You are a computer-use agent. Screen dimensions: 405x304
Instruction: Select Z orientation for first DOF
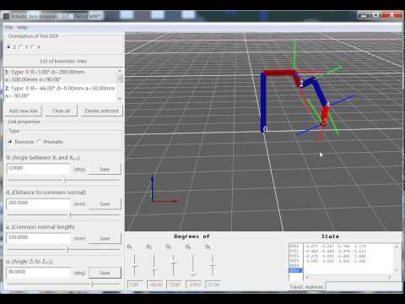[x=11, y=47]
